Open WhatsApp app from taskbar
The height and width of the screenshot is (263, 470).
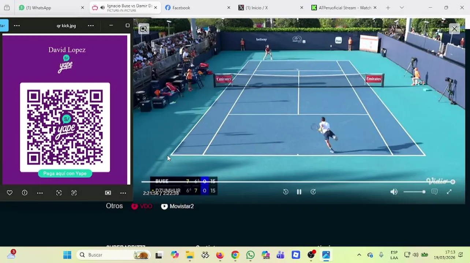(x=250, y=255)
